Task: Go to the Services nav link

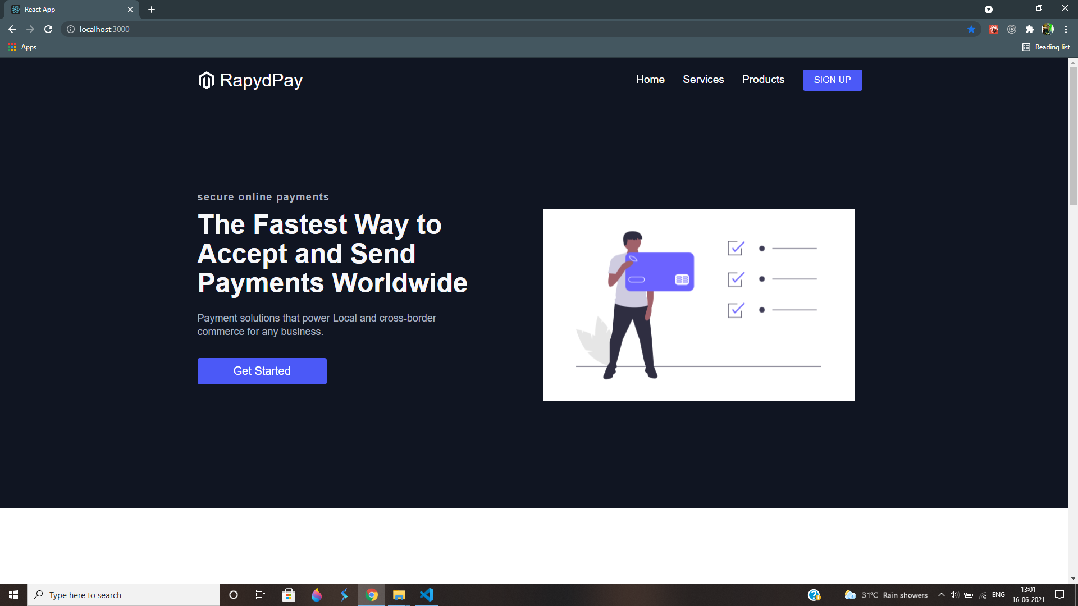Action: click(703, 80)
